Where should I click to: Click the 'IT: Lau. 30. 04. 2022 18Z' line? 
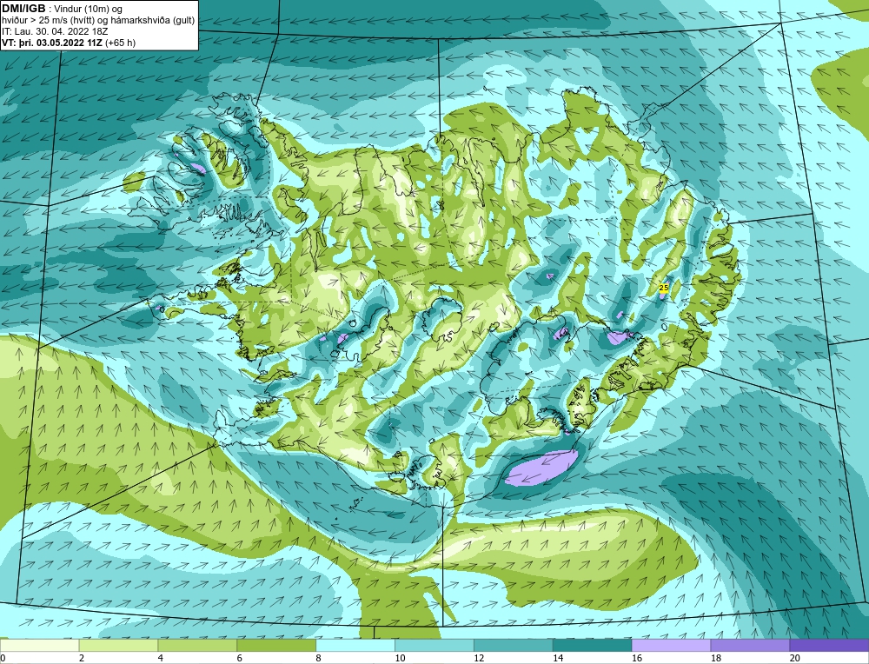pos(56,31)
